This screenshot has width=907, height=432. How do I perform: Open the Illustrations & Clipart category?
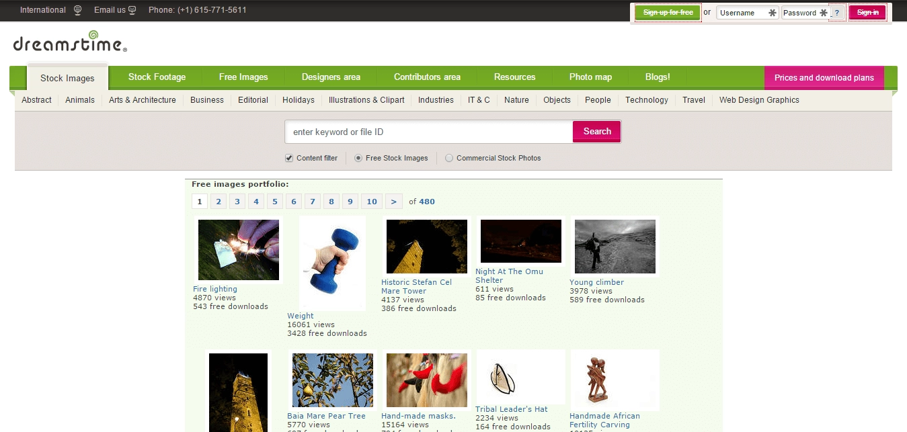[x=366, y=100]
